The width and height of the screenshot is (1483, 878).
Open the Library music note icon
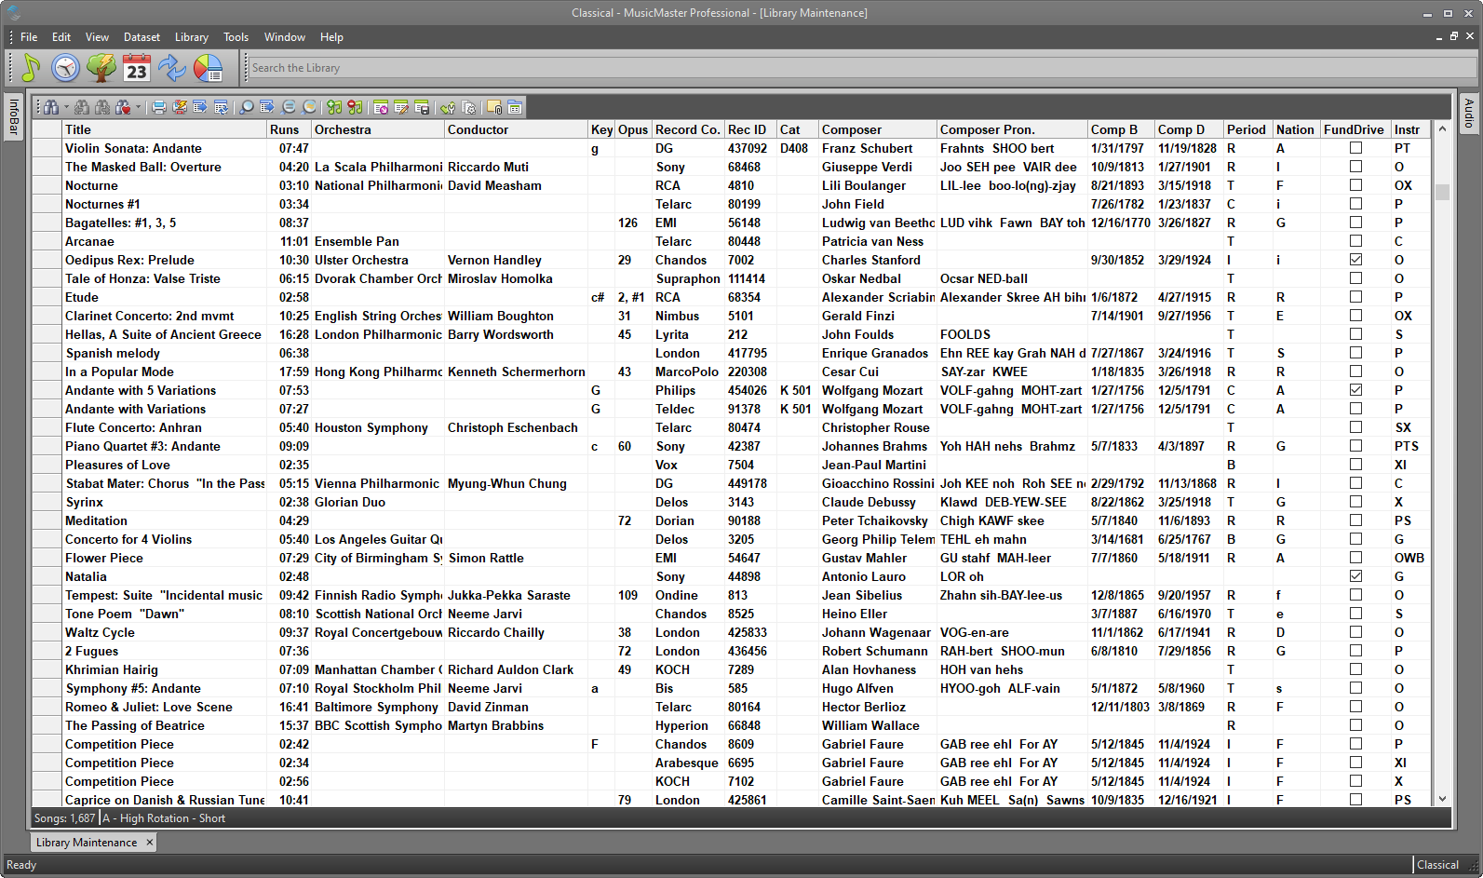tap(31, 68)
